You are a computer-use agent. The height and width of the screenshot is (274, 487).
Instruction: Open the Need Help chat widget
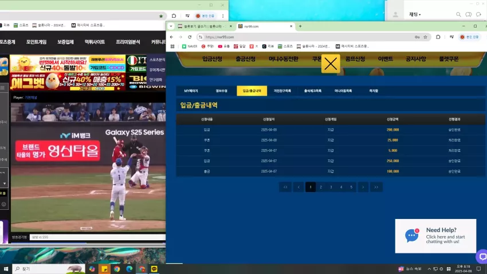click(435, 236)
